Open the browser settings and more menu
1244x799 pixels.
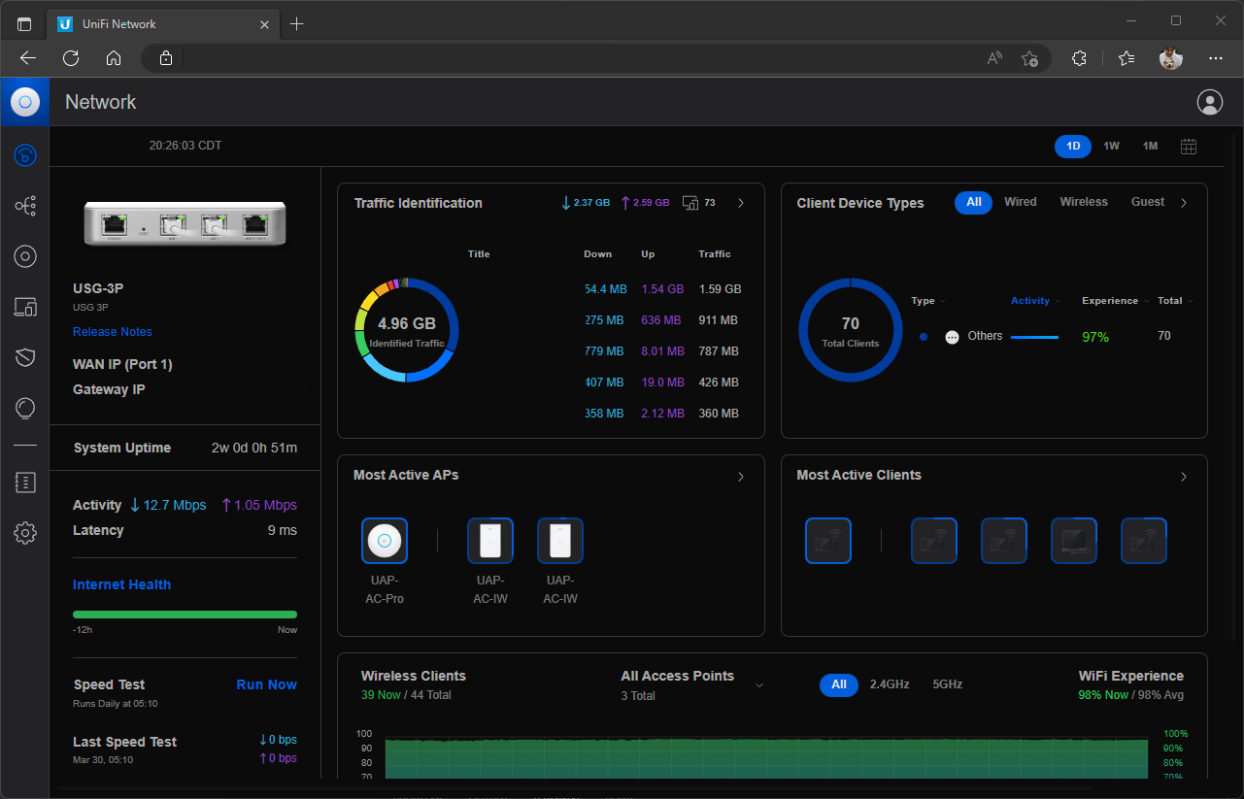pyautogui.click(x=1216, y=58)
